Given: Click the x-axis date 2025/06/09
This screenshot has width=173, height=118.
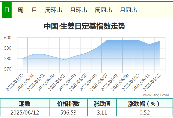Looking at the screenshot, I should coord(120,82).
